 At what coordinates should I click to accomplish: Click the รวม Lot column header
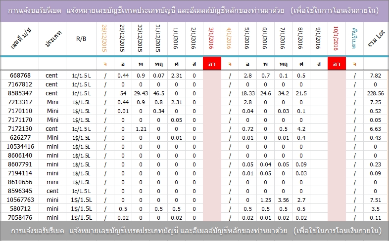(376, 39)
